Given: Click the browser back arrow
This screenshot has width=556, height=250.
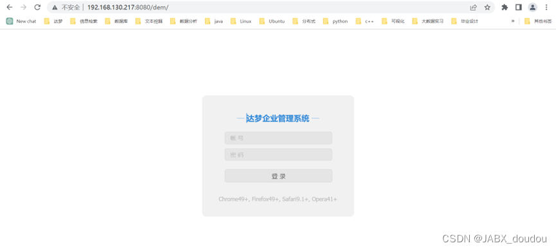Looking at the screenshot, I should click(10, 7).
